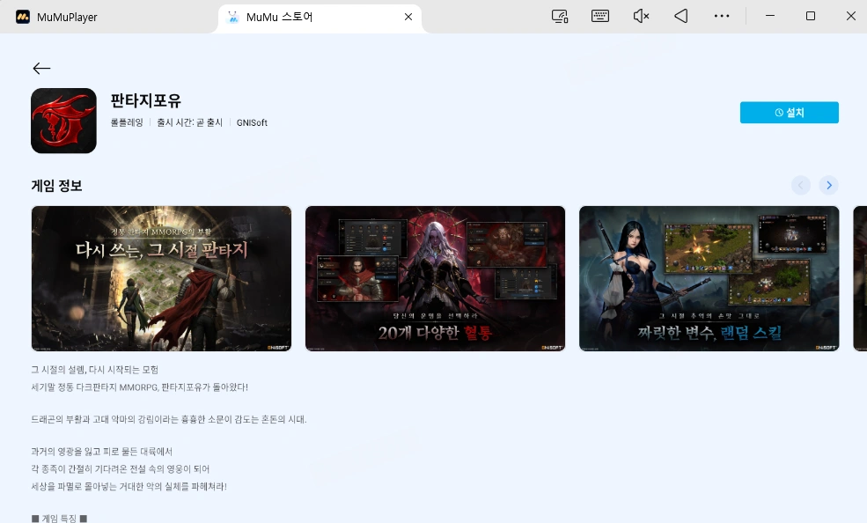Click the 게임 정보 section heading
The image size is (867, 523).
click(56, 186)
